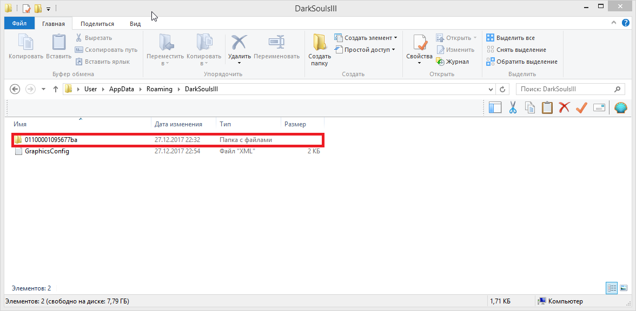Open Easy access (Простой доступ) dropdown

tap(365, 50)
